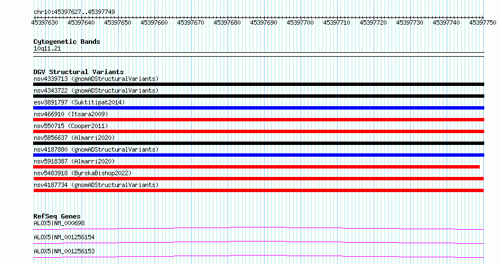Open variant label nsv5918387 (Almarri2020)
The image size is (500, 264).
(74, 161)
